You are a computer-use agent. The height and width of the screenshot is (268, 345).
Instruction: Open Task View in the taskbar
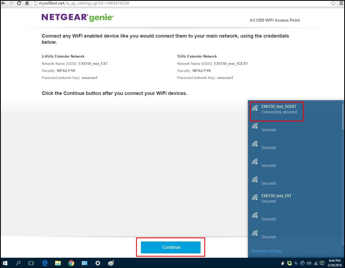31,263
